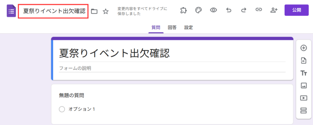The width and height of the screenshot is (313, 125).
Task: Click the Google Forms home icon
Action: (x=11, y=11)
